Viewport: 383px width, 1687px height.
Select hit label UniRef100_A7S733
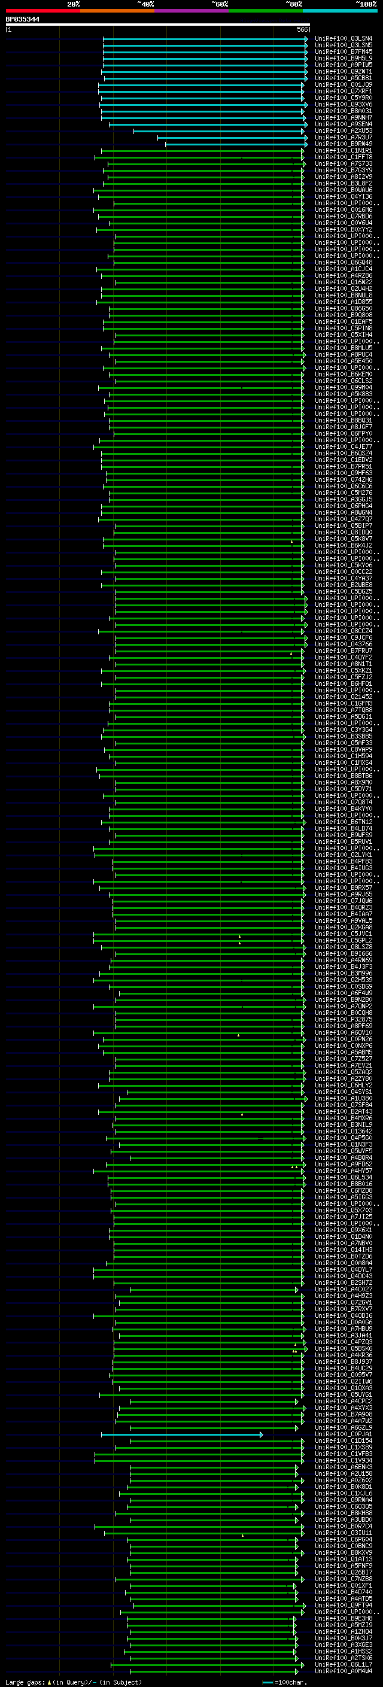point(344,164)
